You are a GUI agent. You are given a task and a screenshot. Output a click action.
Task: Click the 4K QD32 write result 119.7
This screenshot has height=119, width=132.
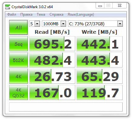point(100,92)
